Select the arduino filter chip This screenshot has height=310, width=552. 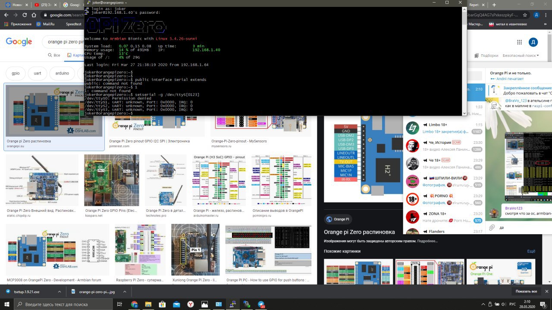coord(62,73)
